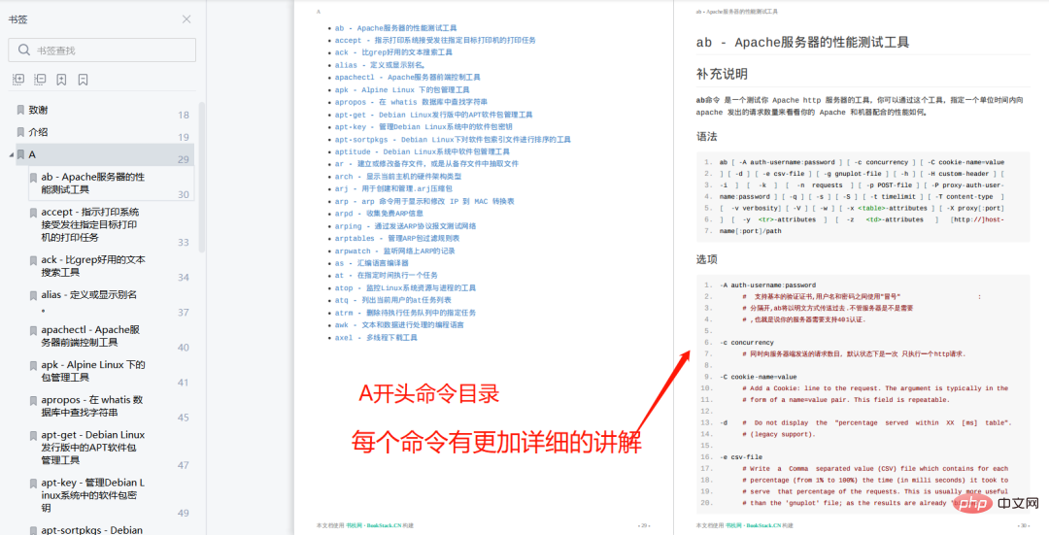Open the apropos link in index

pos(412,102)
